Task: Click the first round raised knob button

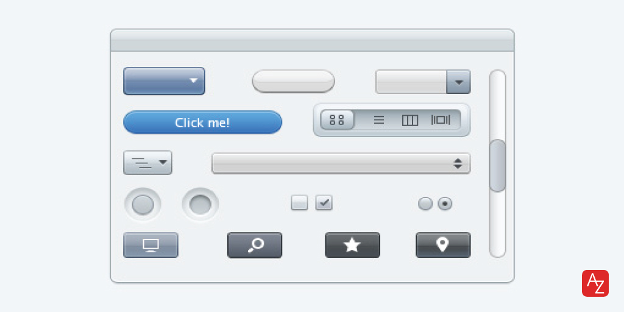Action: point(143,205)
